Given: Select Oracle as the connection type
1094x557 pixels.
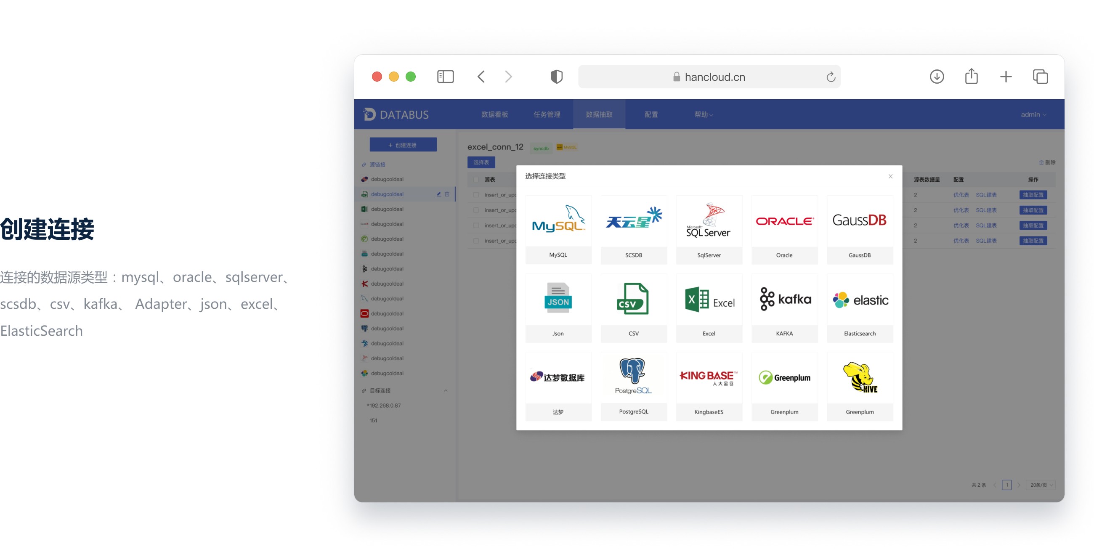Looking at the screenshot, I should coord(784,230).
